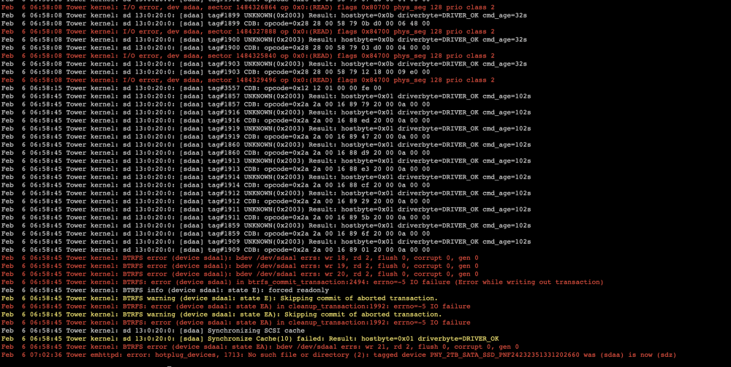Click the 'Synchronize Cache(10) failed' line
The width and height of the screenshot is (731, 367).
[250, 339]
